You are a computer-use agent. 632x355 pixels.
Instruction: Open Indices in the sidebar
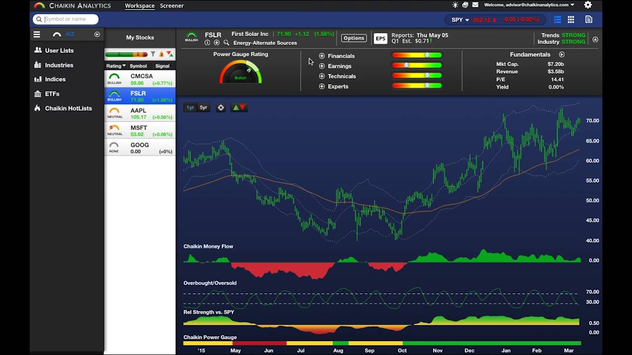pos(54,79)
